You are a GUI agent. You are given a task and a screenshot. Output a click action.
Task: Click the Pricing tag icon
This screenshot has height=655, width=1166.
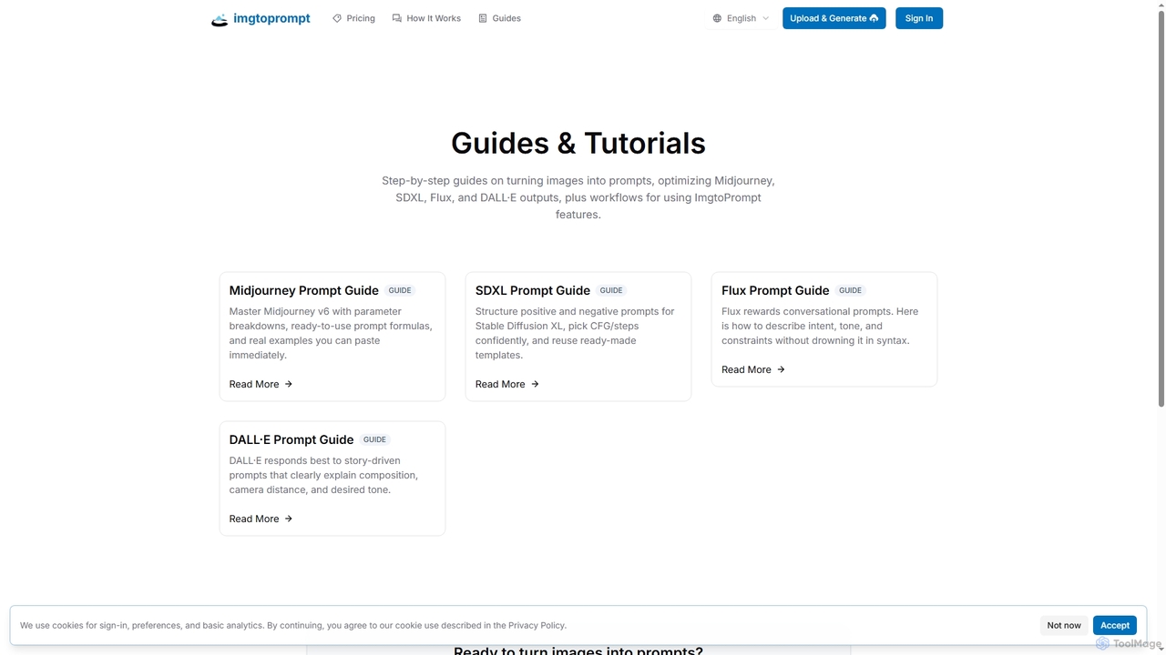click(337, 18)
